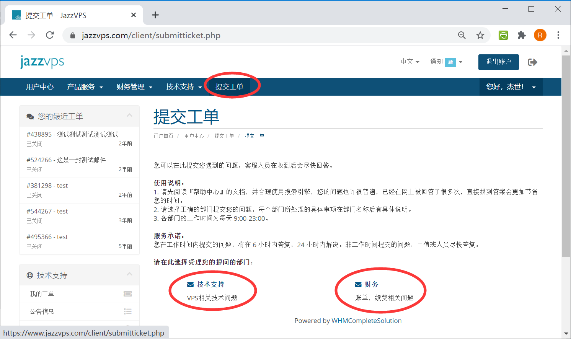Close the 提交工单 - JazzVPS tab
This screenshot has width=571, height=339.
point(134,15)
